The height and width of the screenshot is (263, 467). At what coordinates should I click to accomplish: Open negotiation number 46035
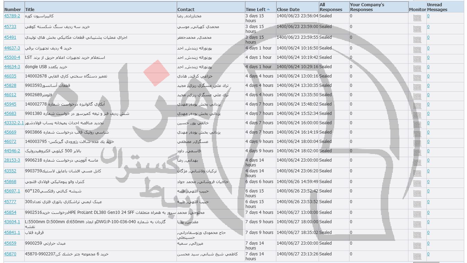tap(10, 76)
